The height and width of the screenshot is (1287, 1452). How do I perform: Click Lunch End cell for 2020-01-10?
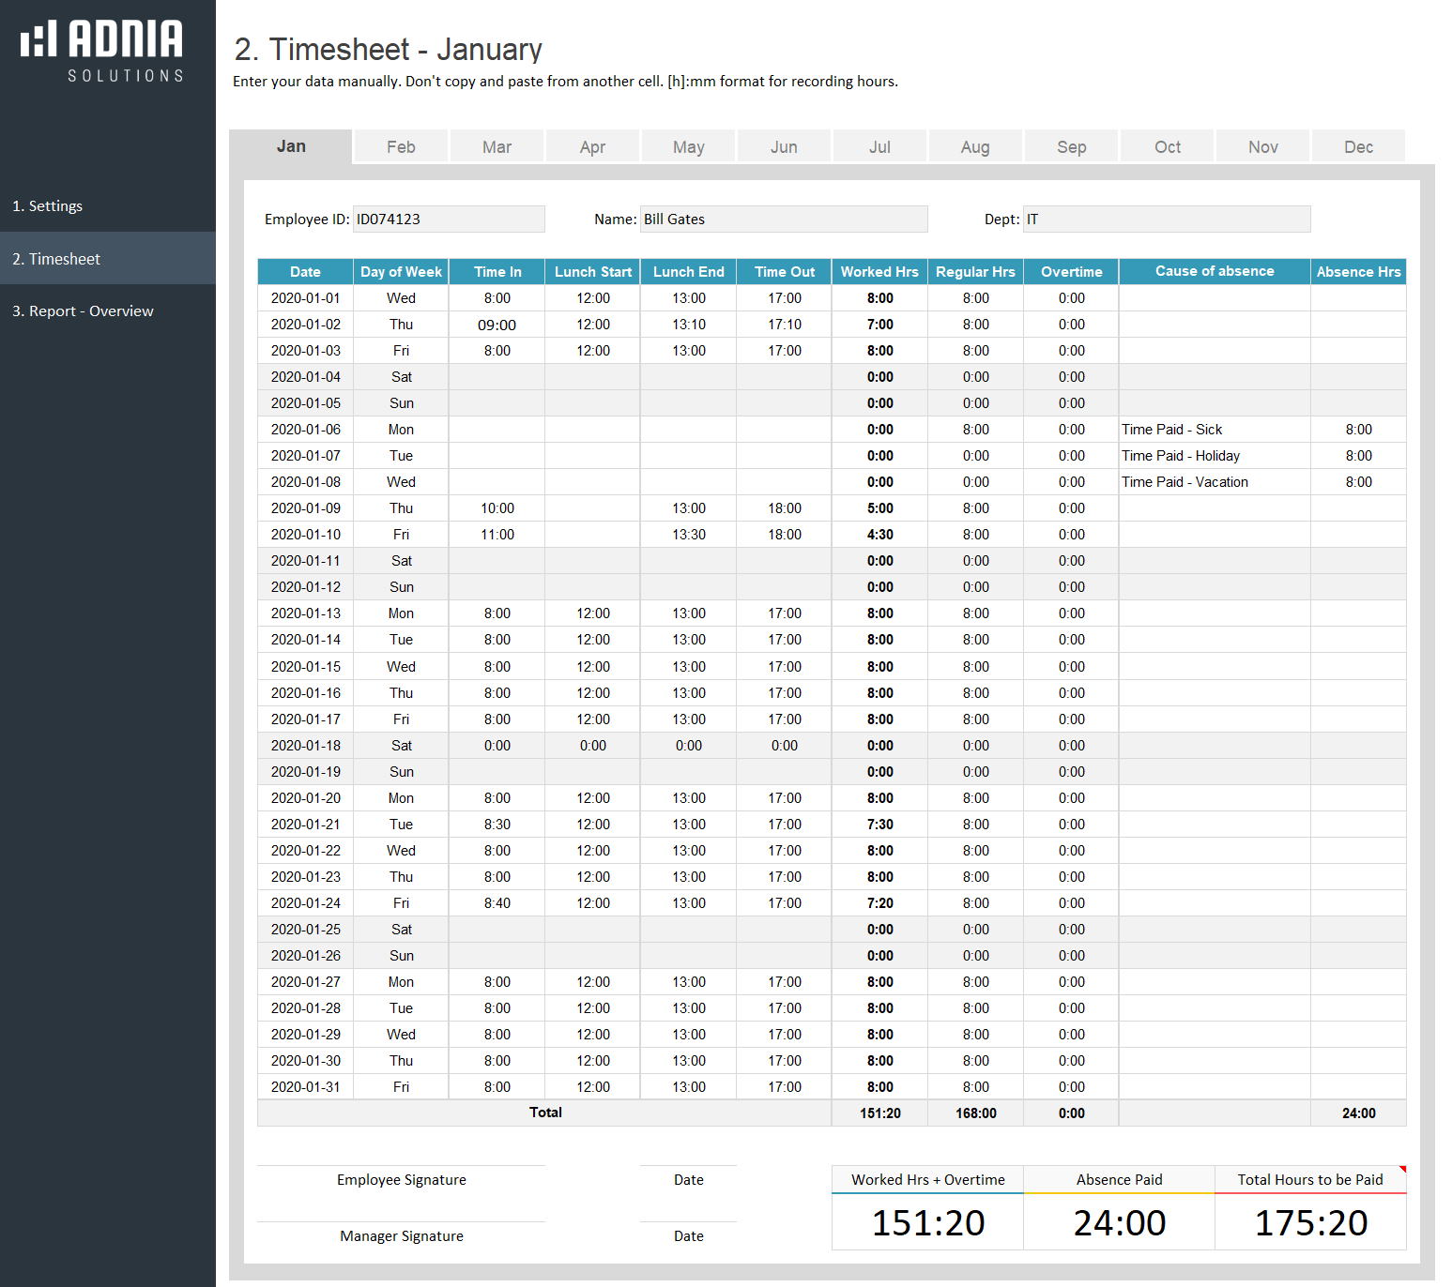point(689,535)
